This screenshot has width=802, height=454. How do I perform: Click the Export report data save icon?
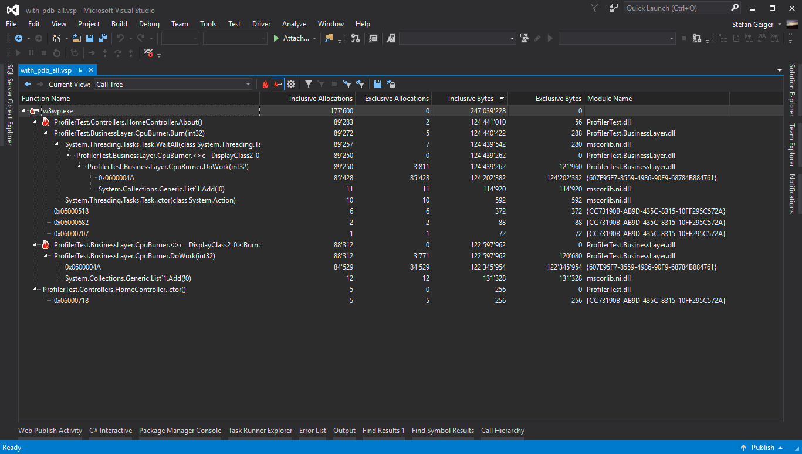pyautogui.click(x=377, y=84)
